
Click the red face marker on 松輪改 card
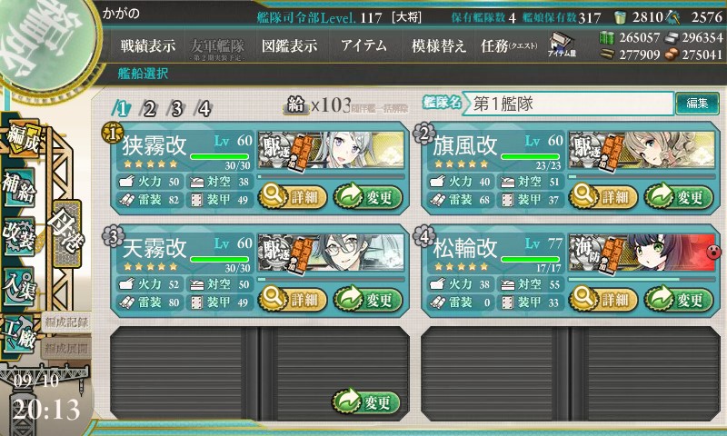click(x=714, y=253)
